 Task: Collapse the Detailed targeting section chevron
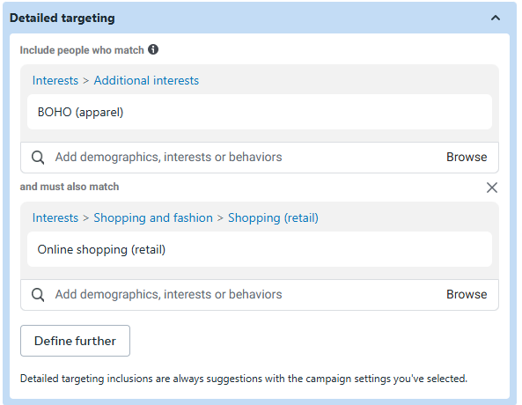click(496, 18)
